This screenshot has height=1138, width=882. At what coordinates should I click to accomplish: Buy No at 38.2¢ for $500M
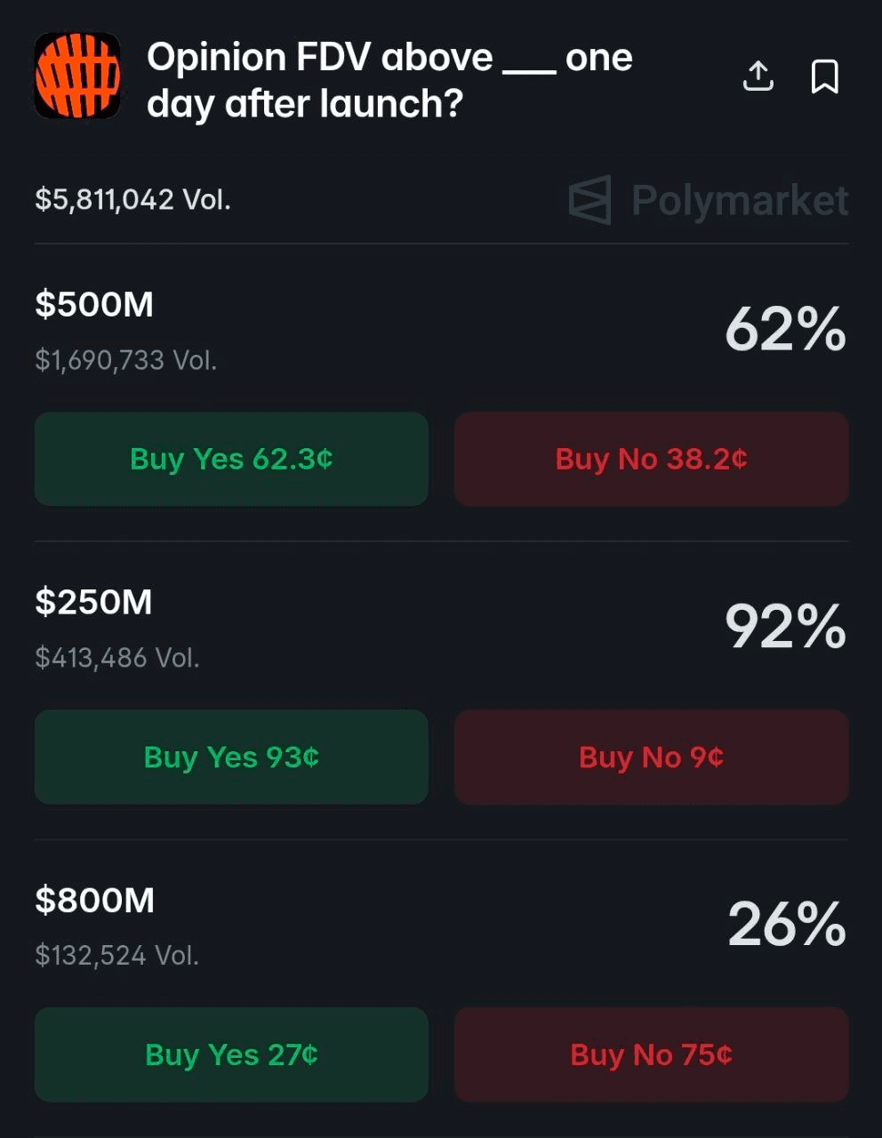click(651, 459)
